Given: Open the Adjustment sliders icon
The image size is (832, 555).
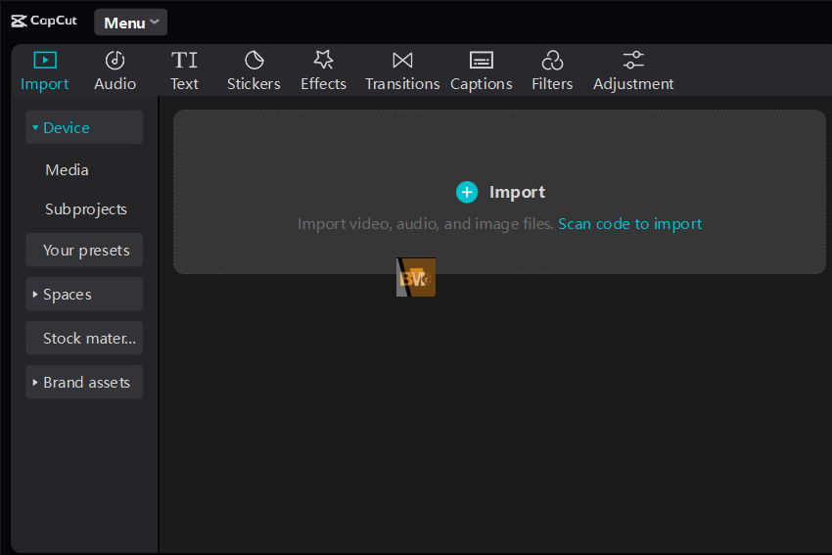Looking at the screenshot, I should (633, 61).
